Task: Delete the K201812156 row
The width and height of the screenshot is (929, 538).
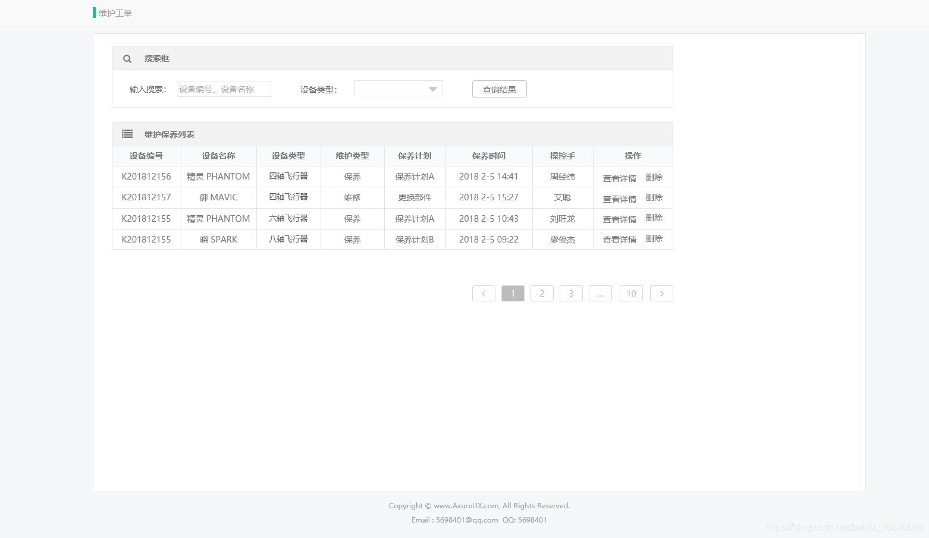Action: click(x=654, y=177)
